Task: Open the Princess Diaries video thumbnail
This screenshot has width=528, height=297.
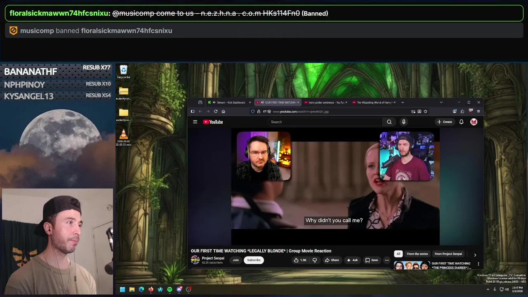Action: click(x=412, y=265)
